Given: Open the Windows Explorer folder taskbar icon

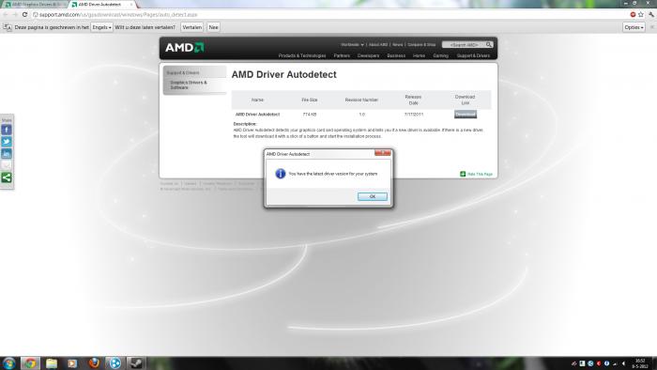Looking at the screenshot, I should tap(52, 363).
